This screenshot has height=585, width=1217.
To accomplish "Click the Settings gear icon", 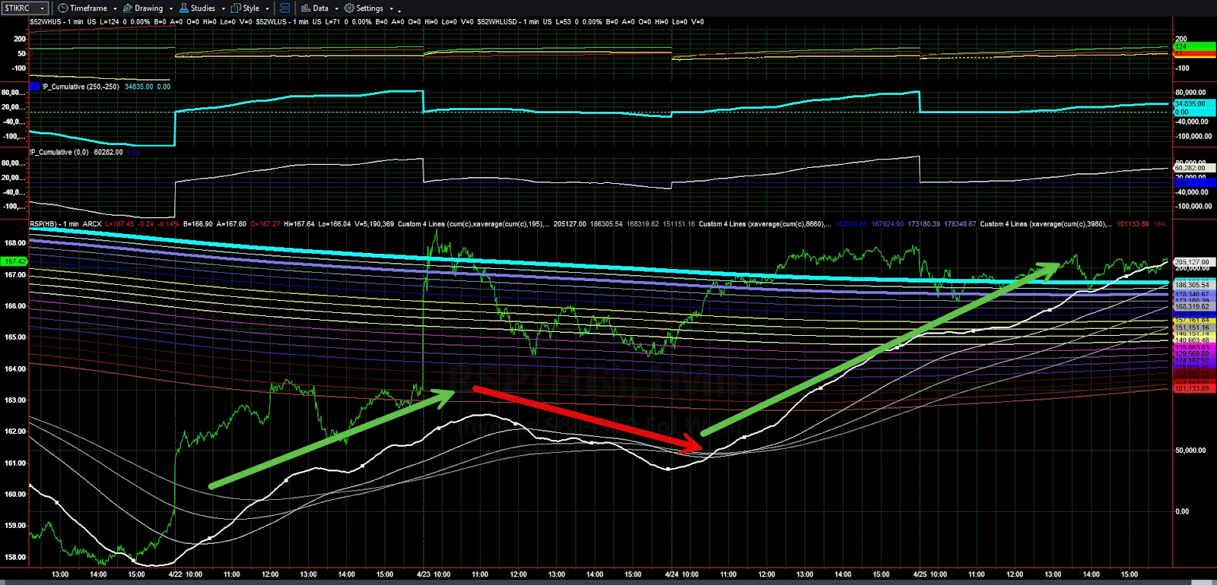I will click(349, 8).
